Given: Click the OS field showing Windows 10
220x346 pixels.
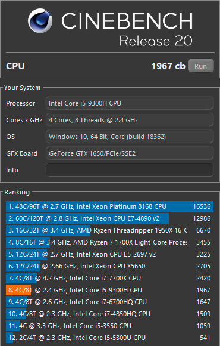Looking at the screenshot, I should pyautogui.click(x=130, y=137).
